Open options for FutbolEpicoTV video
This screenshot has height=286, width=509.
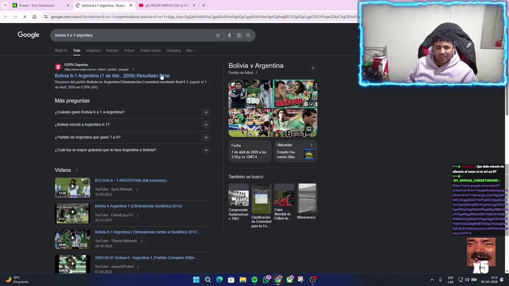click(138, 215)
